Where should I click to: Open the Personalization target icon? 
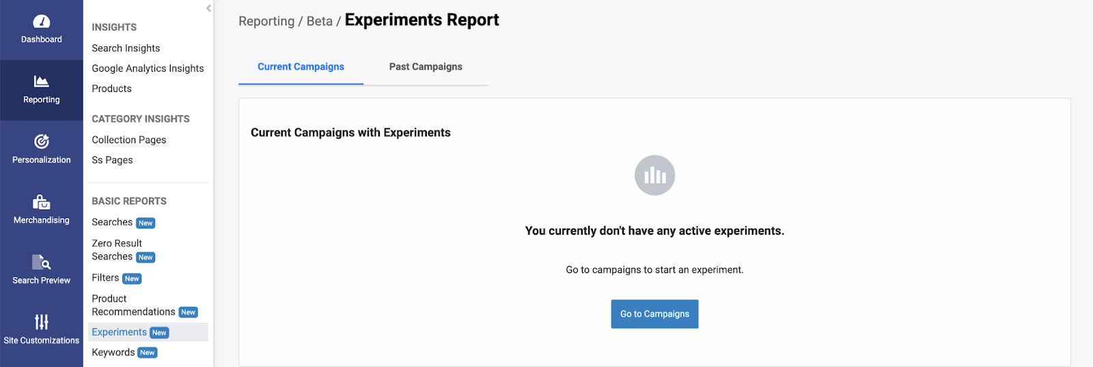click(41, 141)
